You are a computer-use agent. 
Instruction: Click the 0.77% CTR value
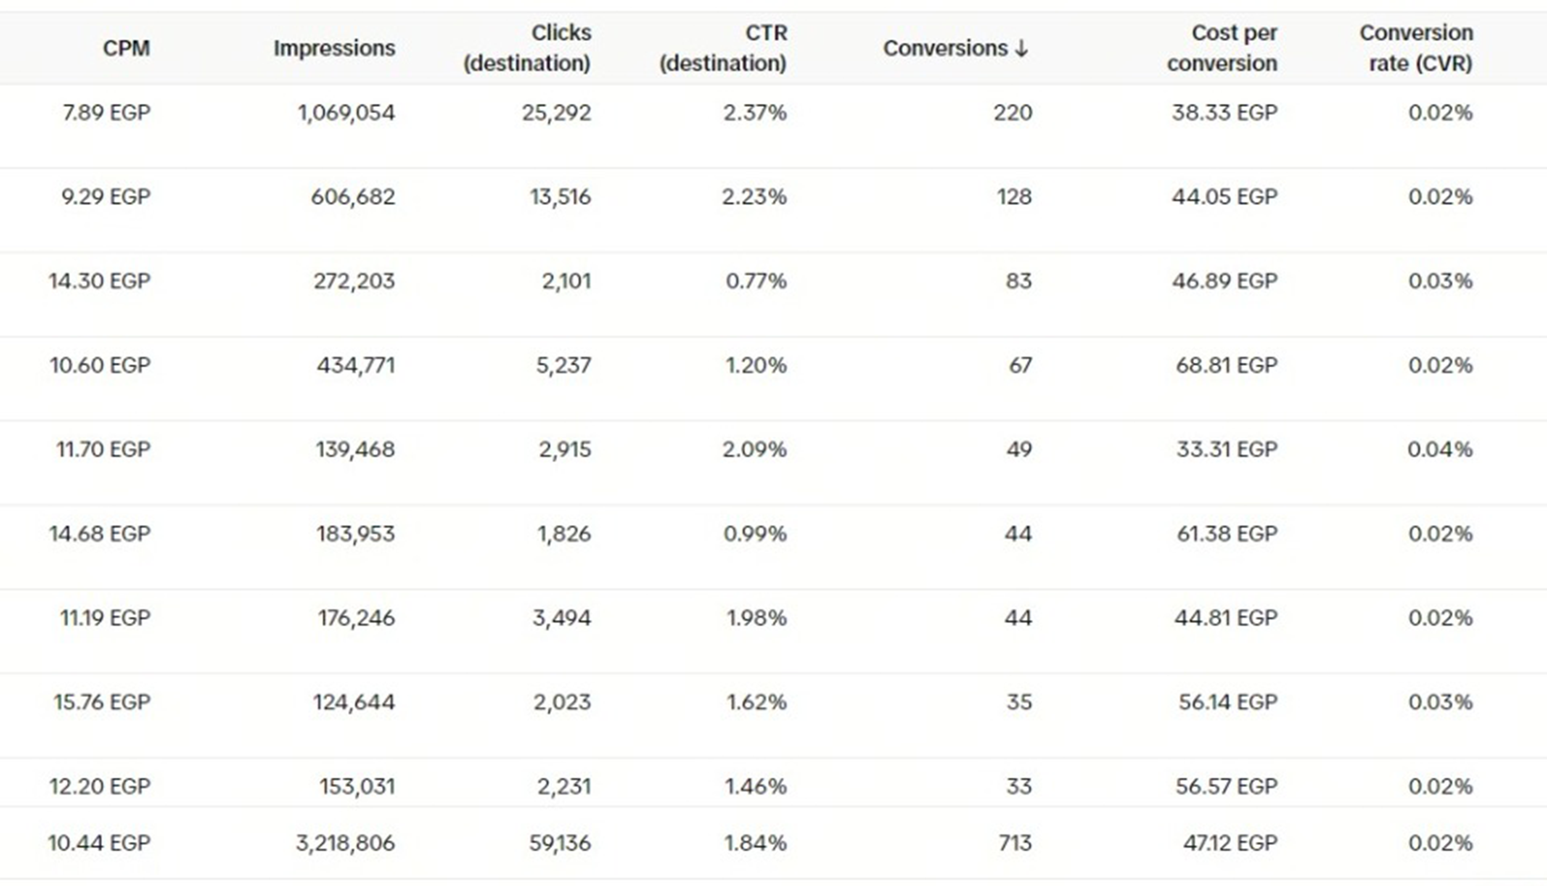756,281
